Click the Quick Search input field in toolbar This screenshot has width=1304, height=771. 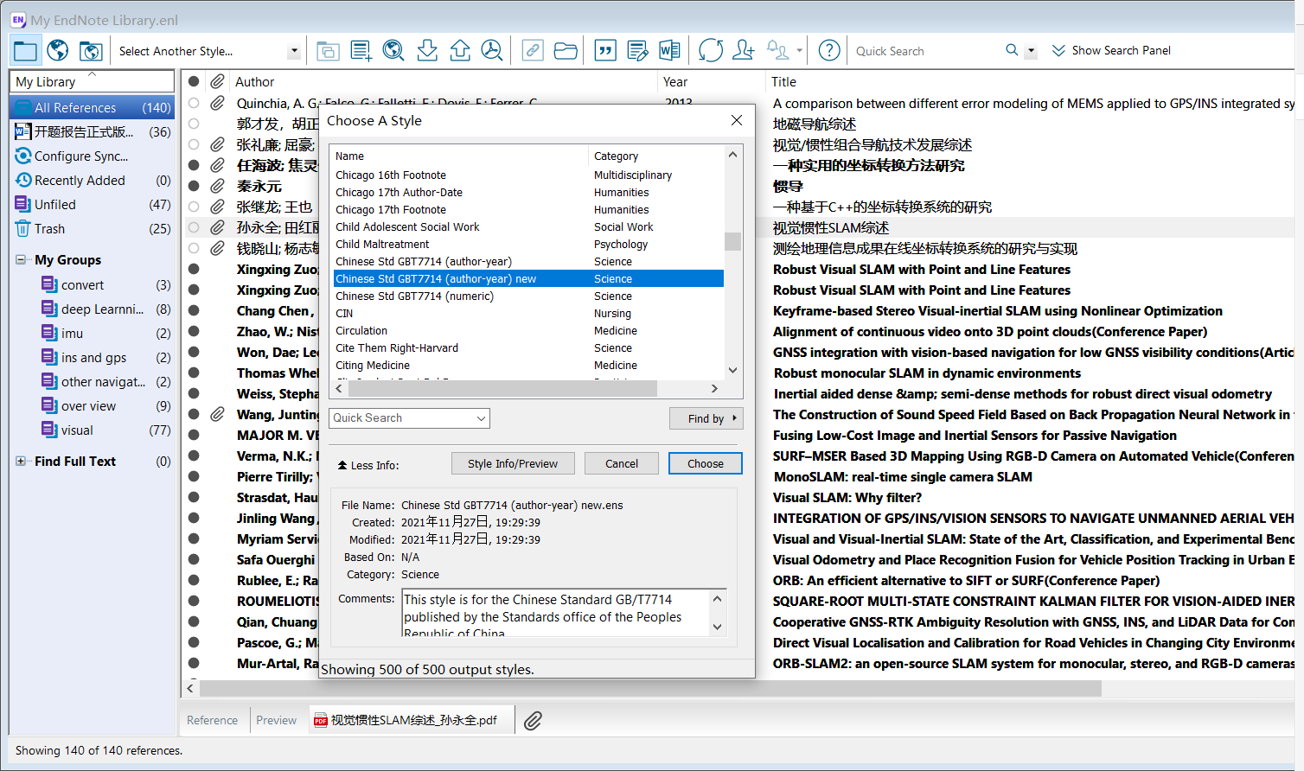click(925, 51)
